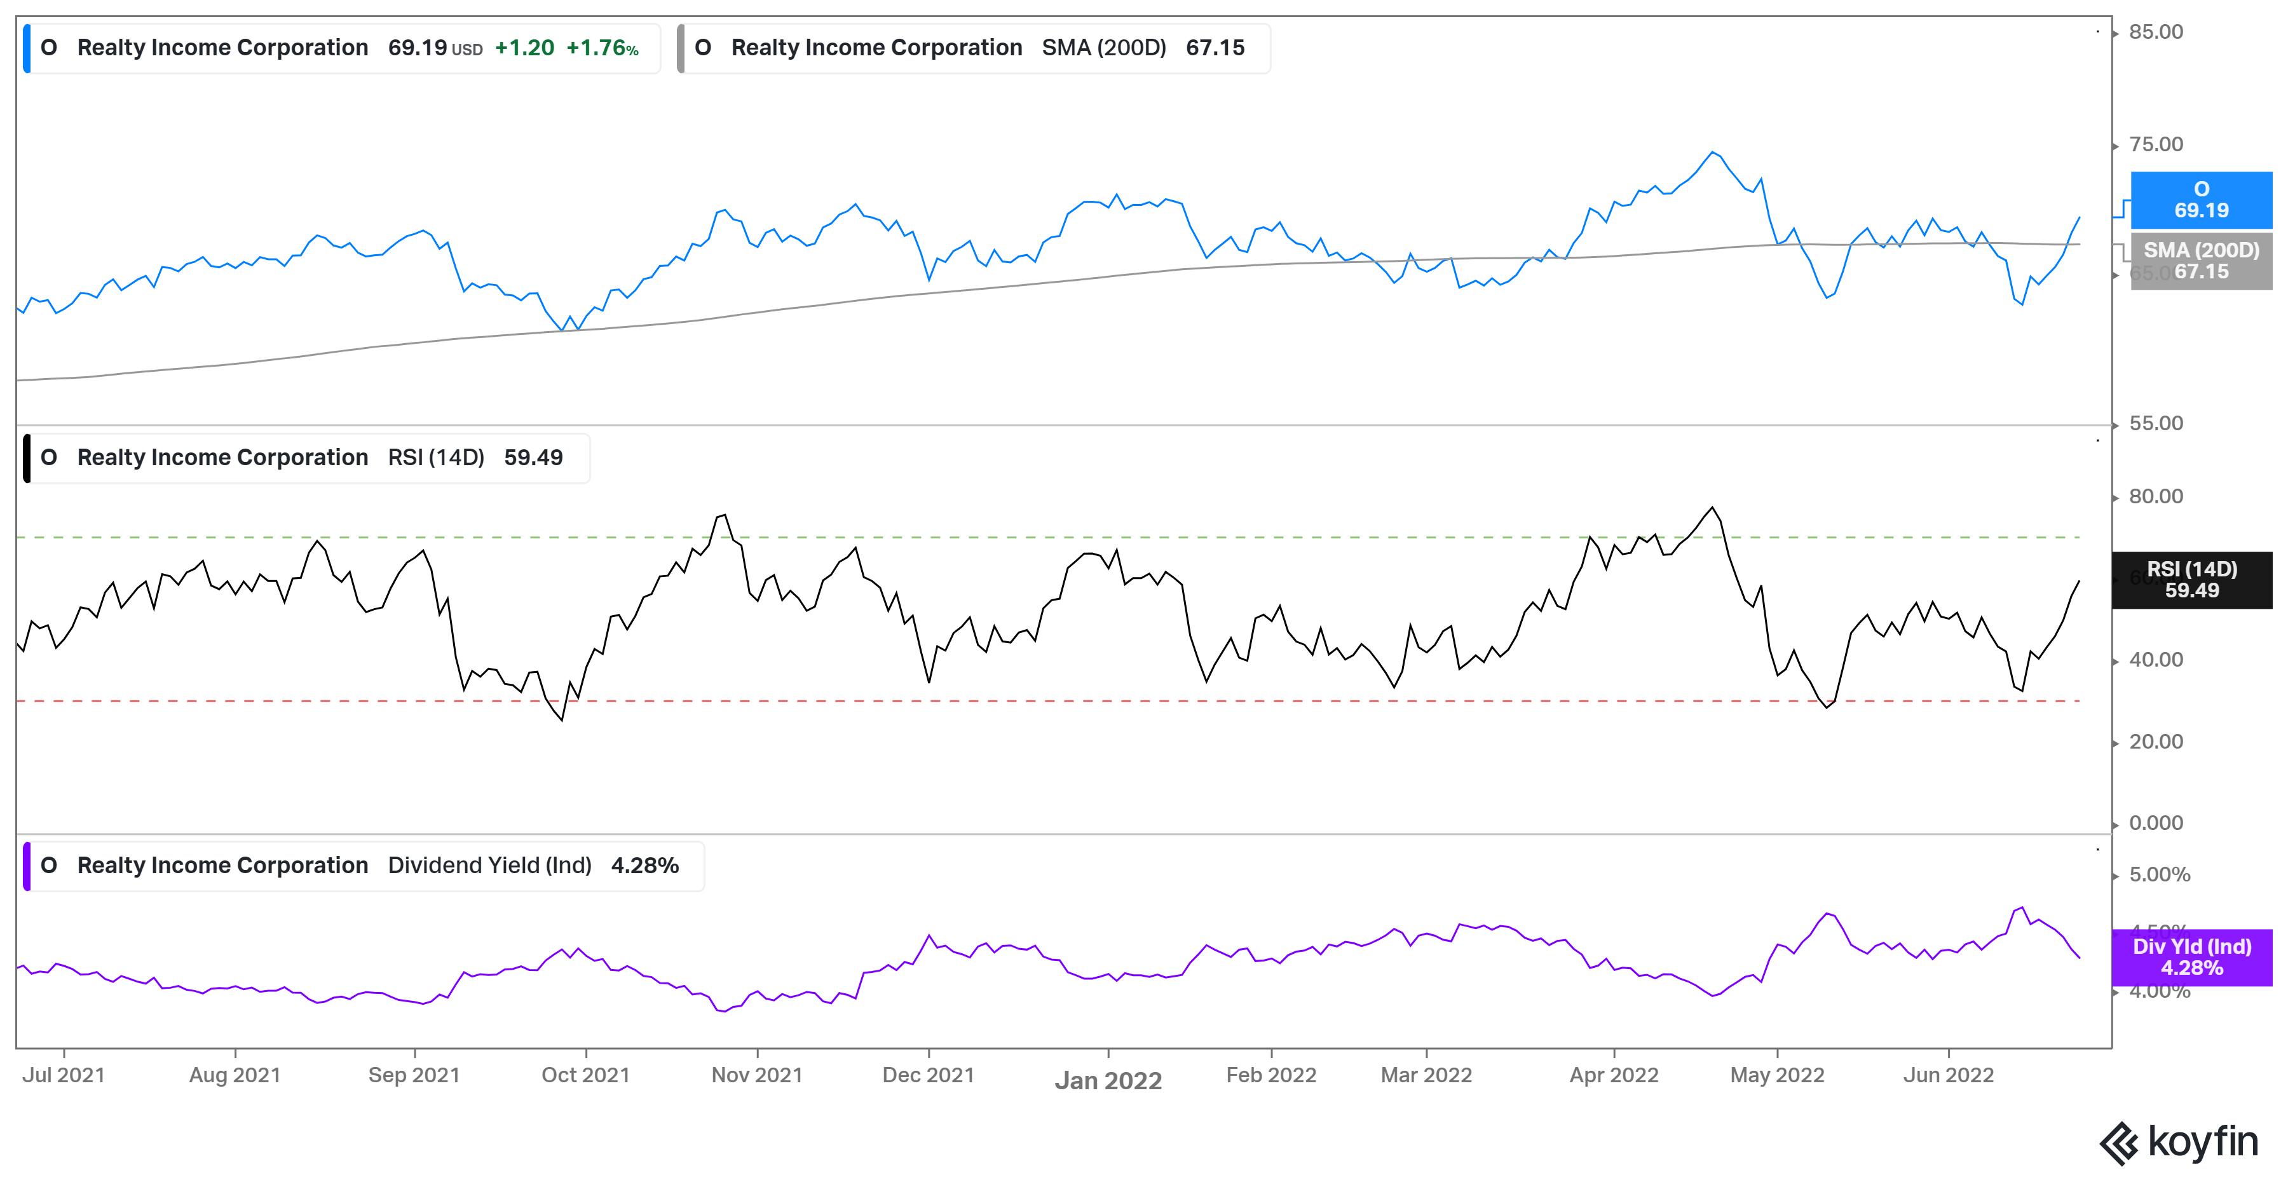Screen dimensions: 2288x1182
Task: Open the Dividend Yield (Ind) 4.28% legend
Action: 364,866
